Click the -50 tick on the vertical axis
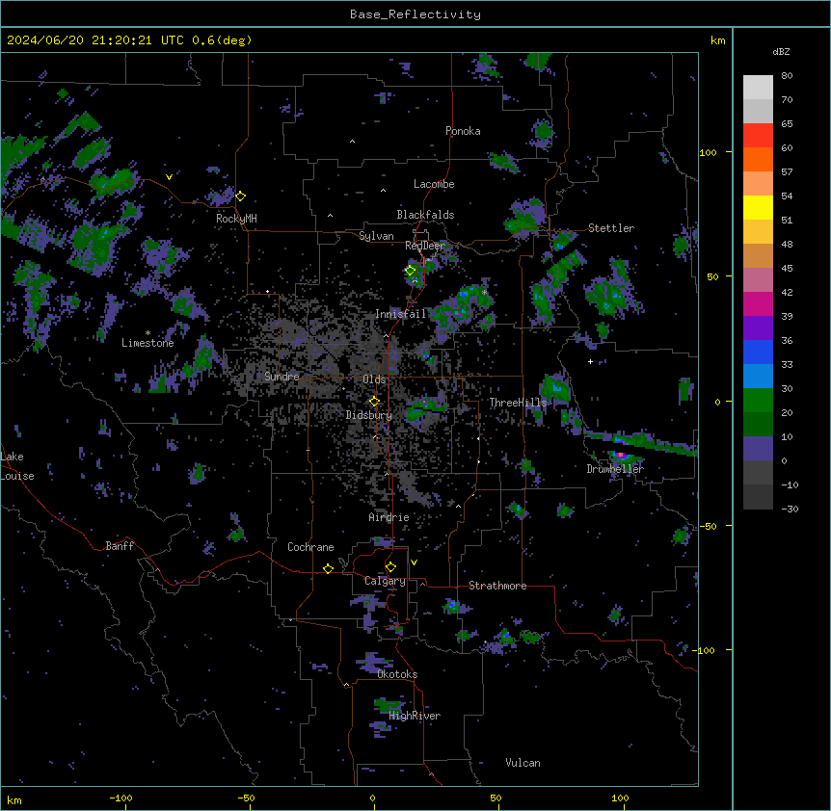Viewport: 831px width, 811px height. point(708,526)
